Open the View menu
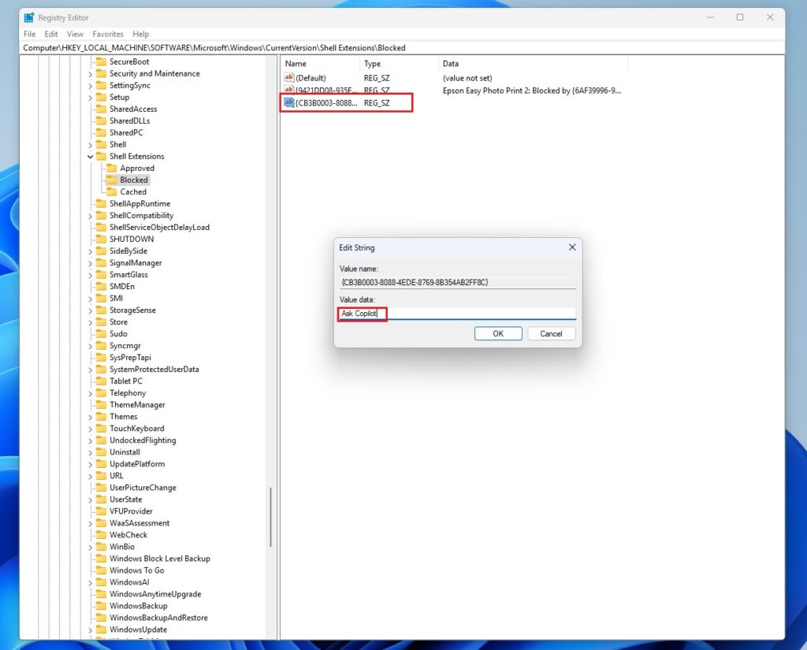 (x=75, y=34)
